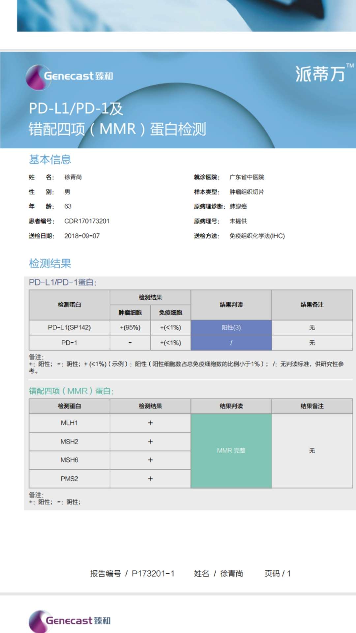The height and width of the screenshot is (633, 356).
Task: Click the 基本信息 section heading
Action: click(50, 160)
